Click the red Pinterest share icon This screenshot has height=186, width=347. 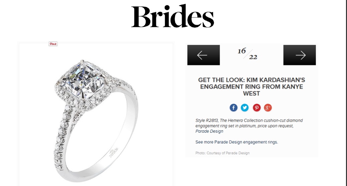click(257, 108)
